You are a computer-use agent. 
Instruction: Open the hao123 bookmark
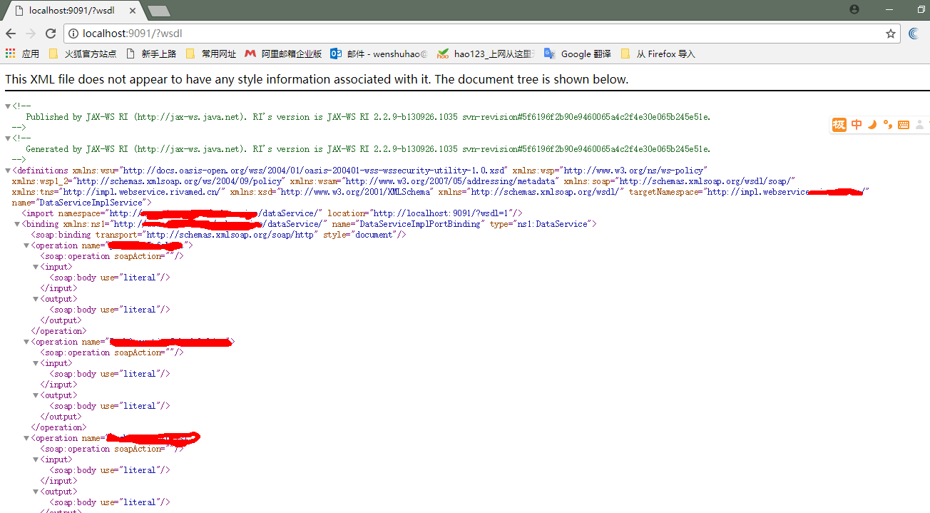click(x=486, y=54)
